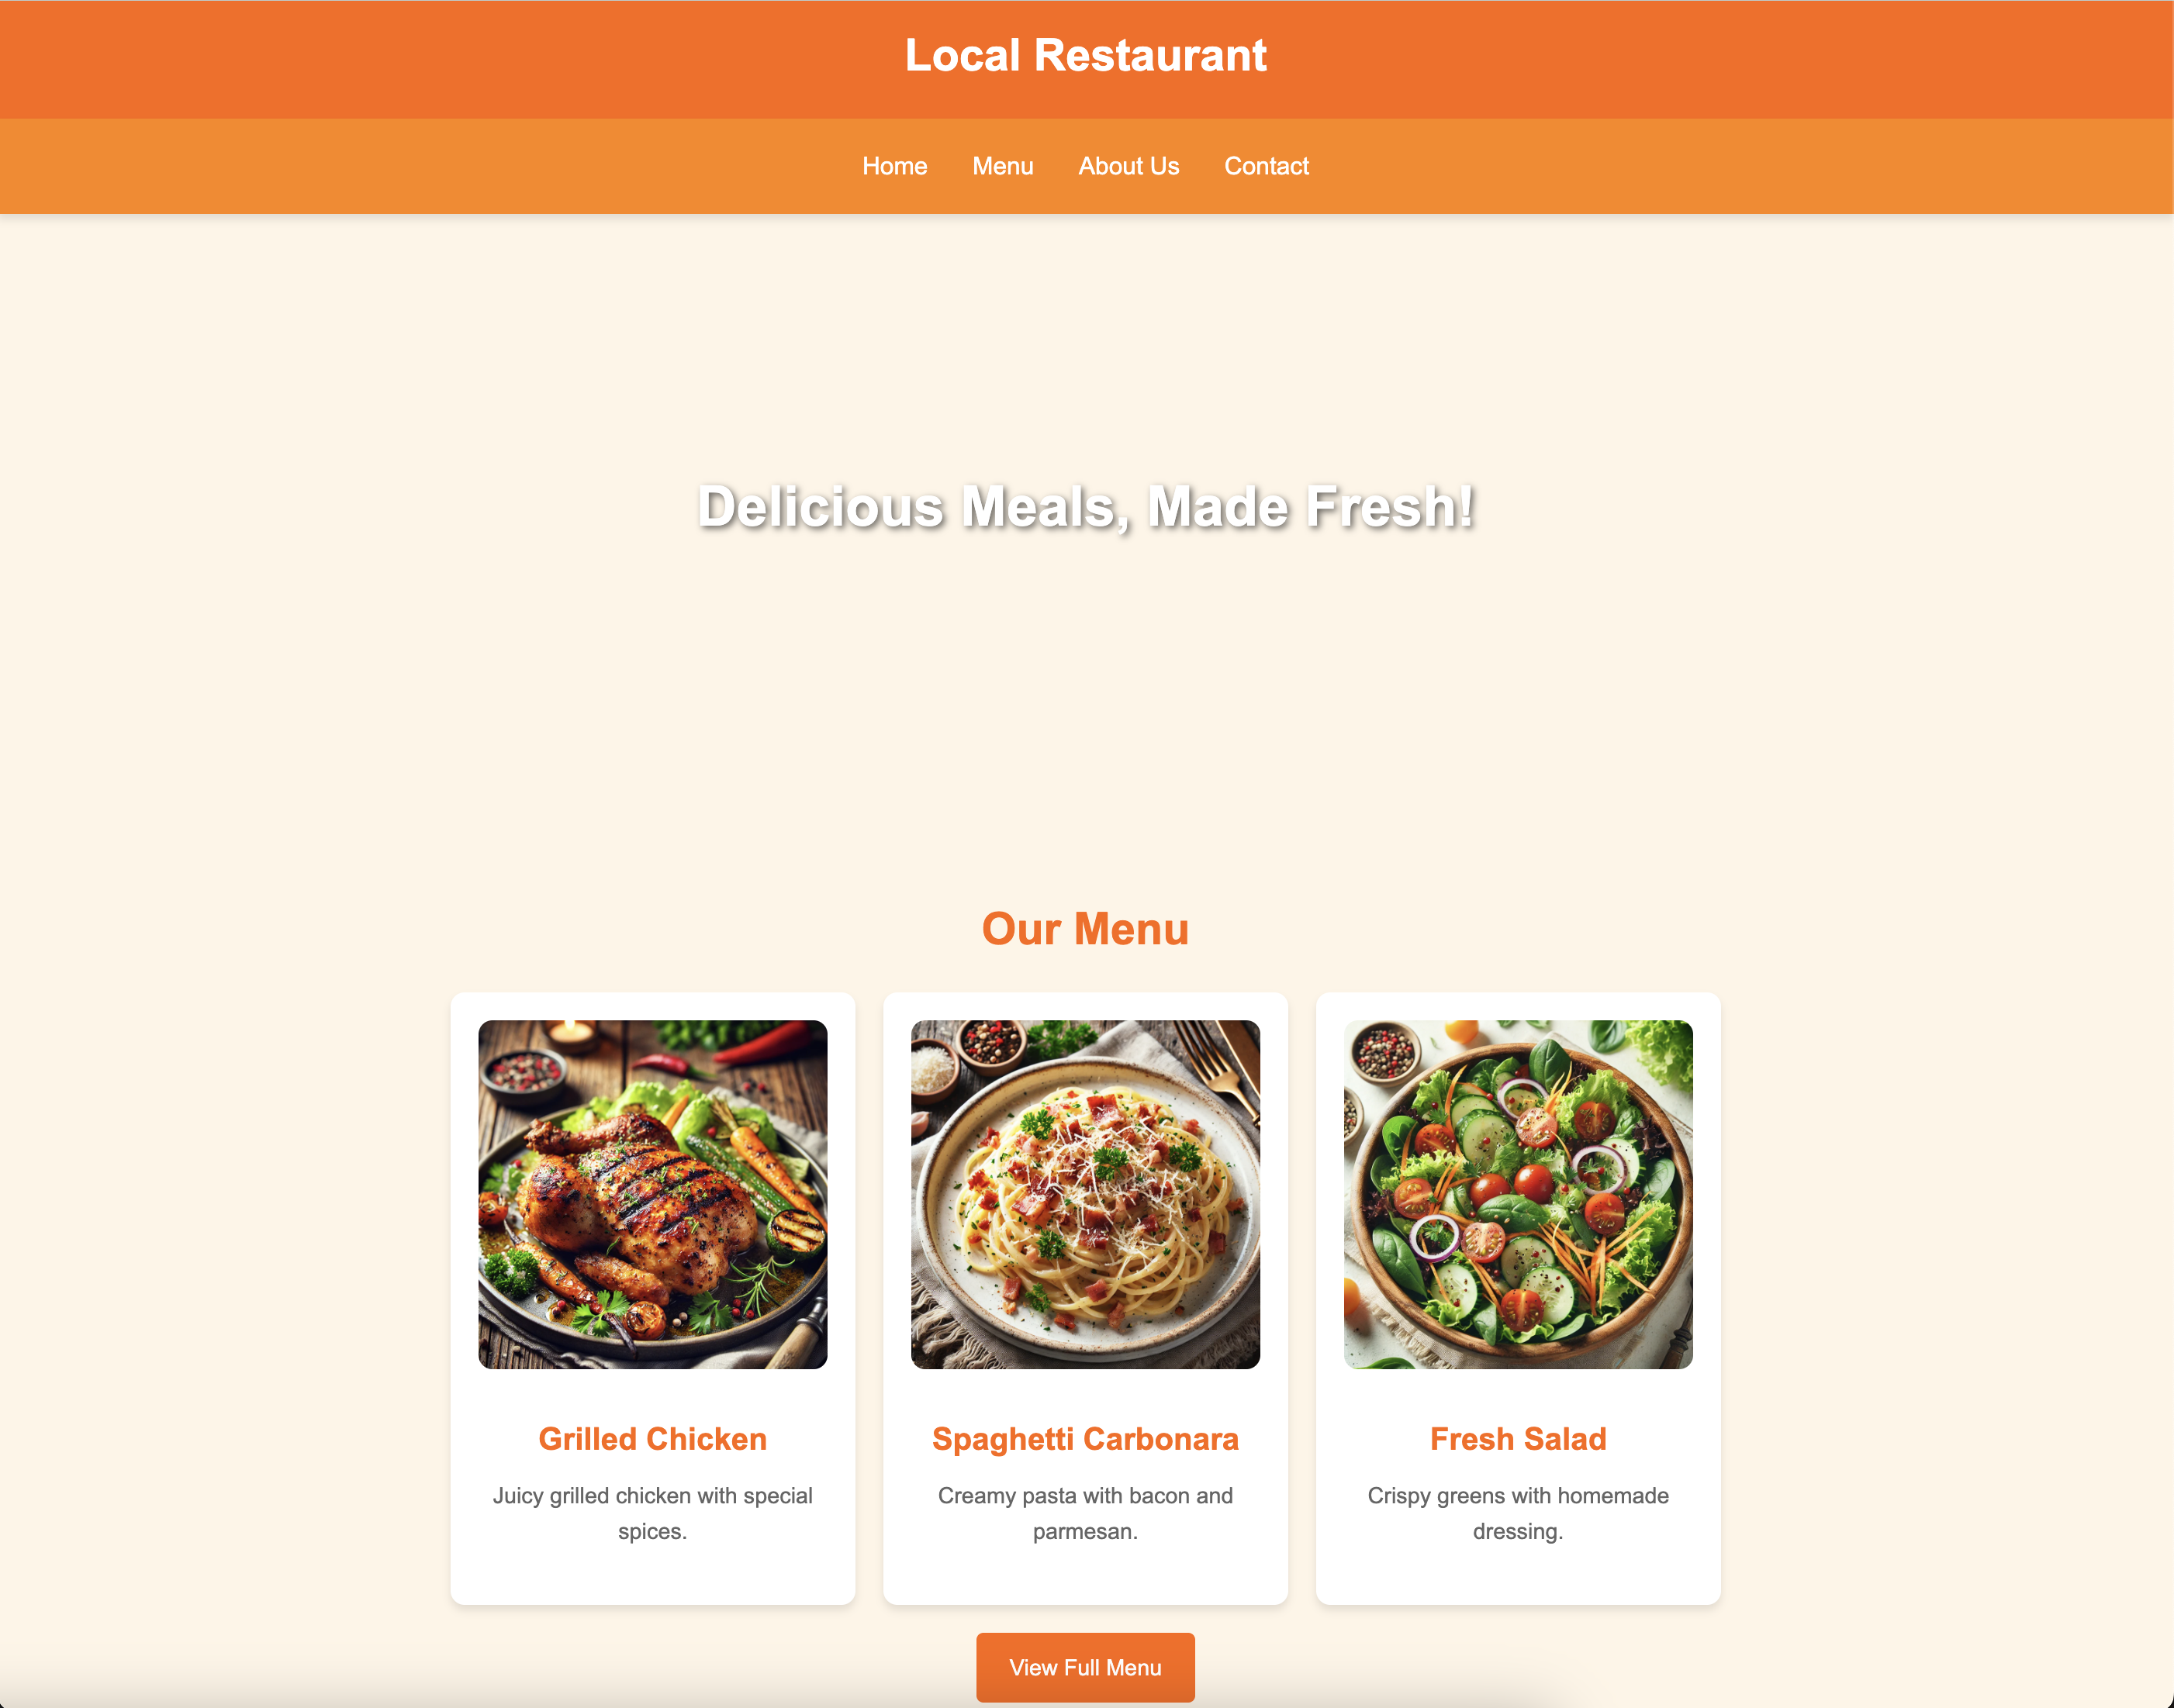This screenshot has height=1708, width=2174.
Task: Select the Grilled Chicken heading
Action: point(652,1438)
